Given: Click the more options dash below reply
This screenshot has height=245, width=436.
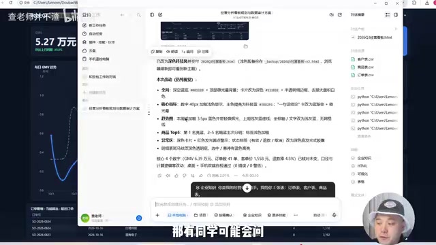Looking at the screenshot, I should [x=236, y=176].
